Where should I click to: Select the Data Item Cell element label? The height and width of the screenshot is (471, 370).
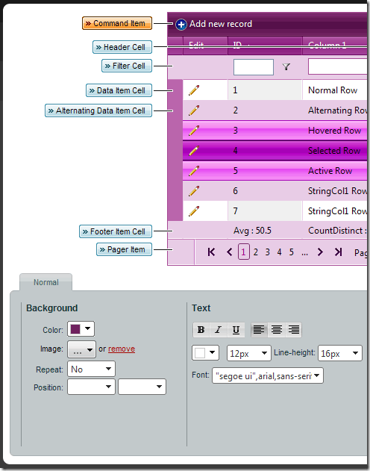[x=119, y=90]
